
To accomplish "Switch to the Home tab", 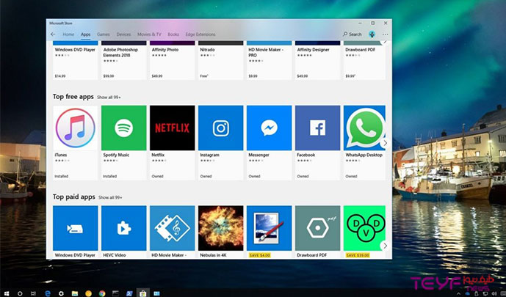I will tap(68, 34).
